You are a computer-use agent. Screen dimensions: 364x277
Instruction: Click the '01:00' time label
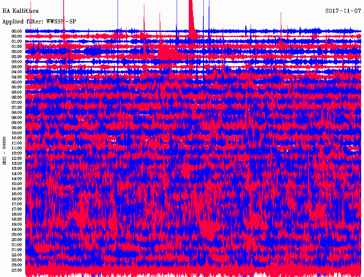[x=17, y=41]
